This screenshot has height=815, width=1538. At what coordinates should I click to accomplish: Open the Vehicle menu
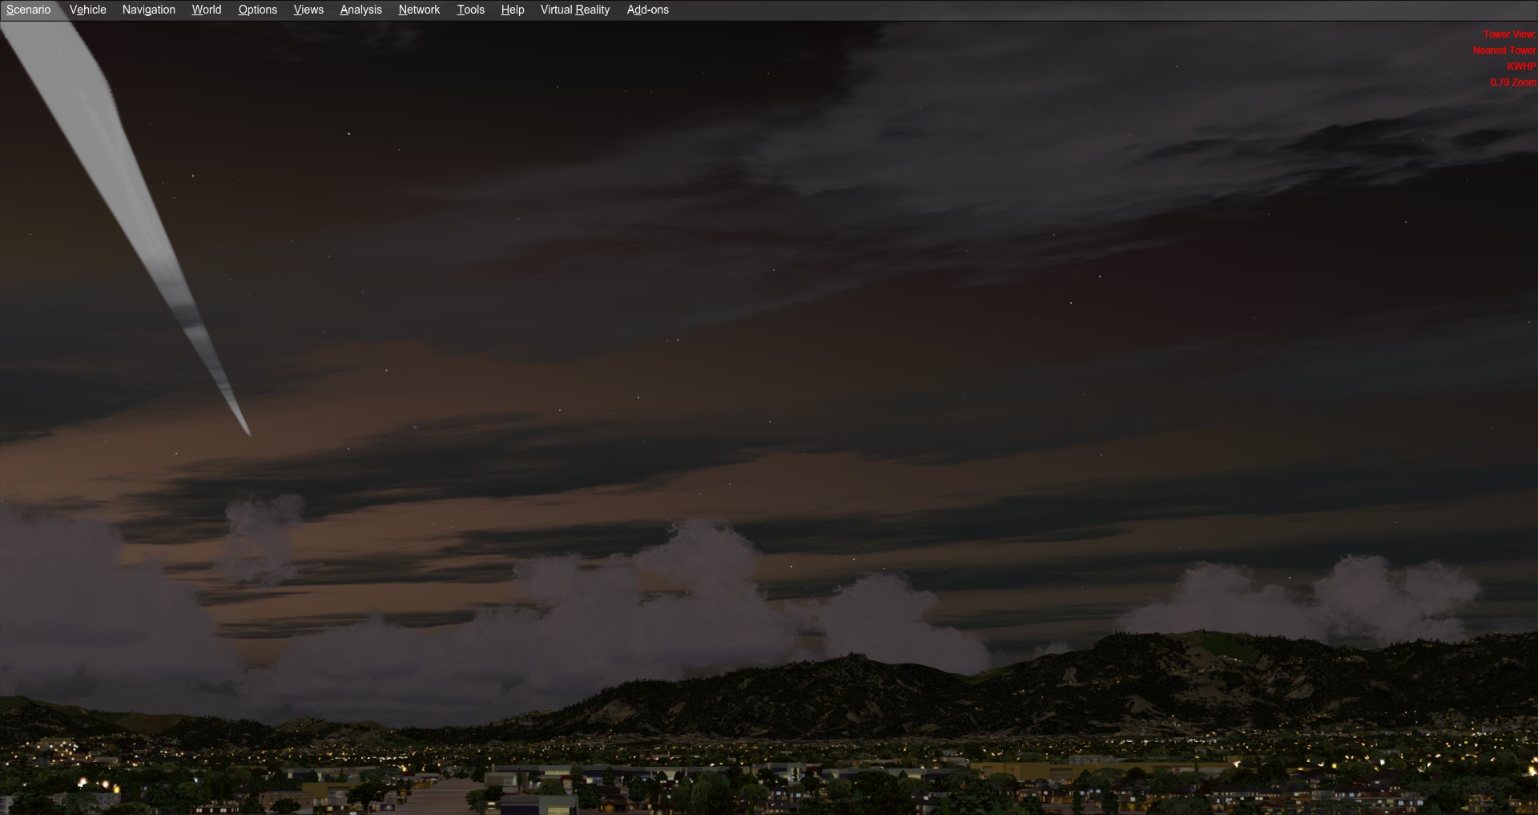coord(87,10)
